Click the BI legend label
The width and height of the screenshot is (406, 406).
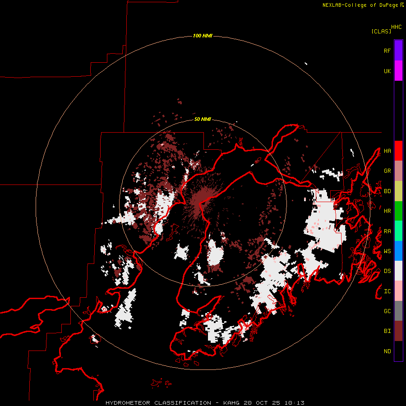[x=387, y=331]
